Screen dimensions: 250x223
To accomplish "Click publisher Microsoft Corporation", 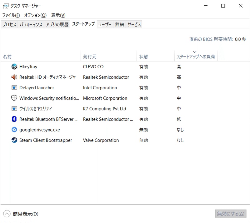I will pyautogui.click(x=105, y=98).
